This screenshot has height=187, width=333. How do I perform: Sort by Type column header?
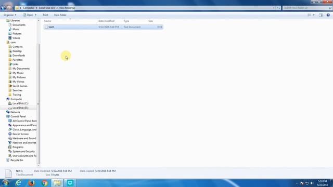[126, 21]
